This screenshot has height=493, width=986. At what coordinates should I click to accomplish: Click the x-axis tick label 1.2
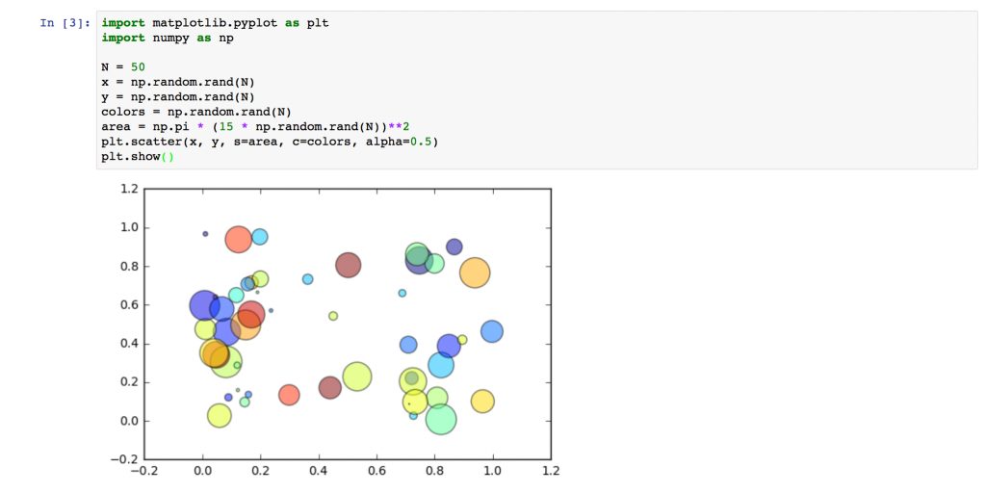pyautogui.click(x=550, y=471)
